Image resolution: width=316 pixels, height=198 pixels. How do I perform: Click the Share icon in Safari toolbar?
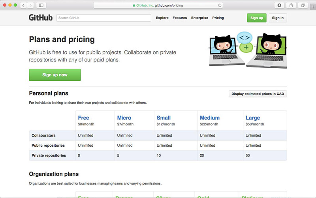291,5
